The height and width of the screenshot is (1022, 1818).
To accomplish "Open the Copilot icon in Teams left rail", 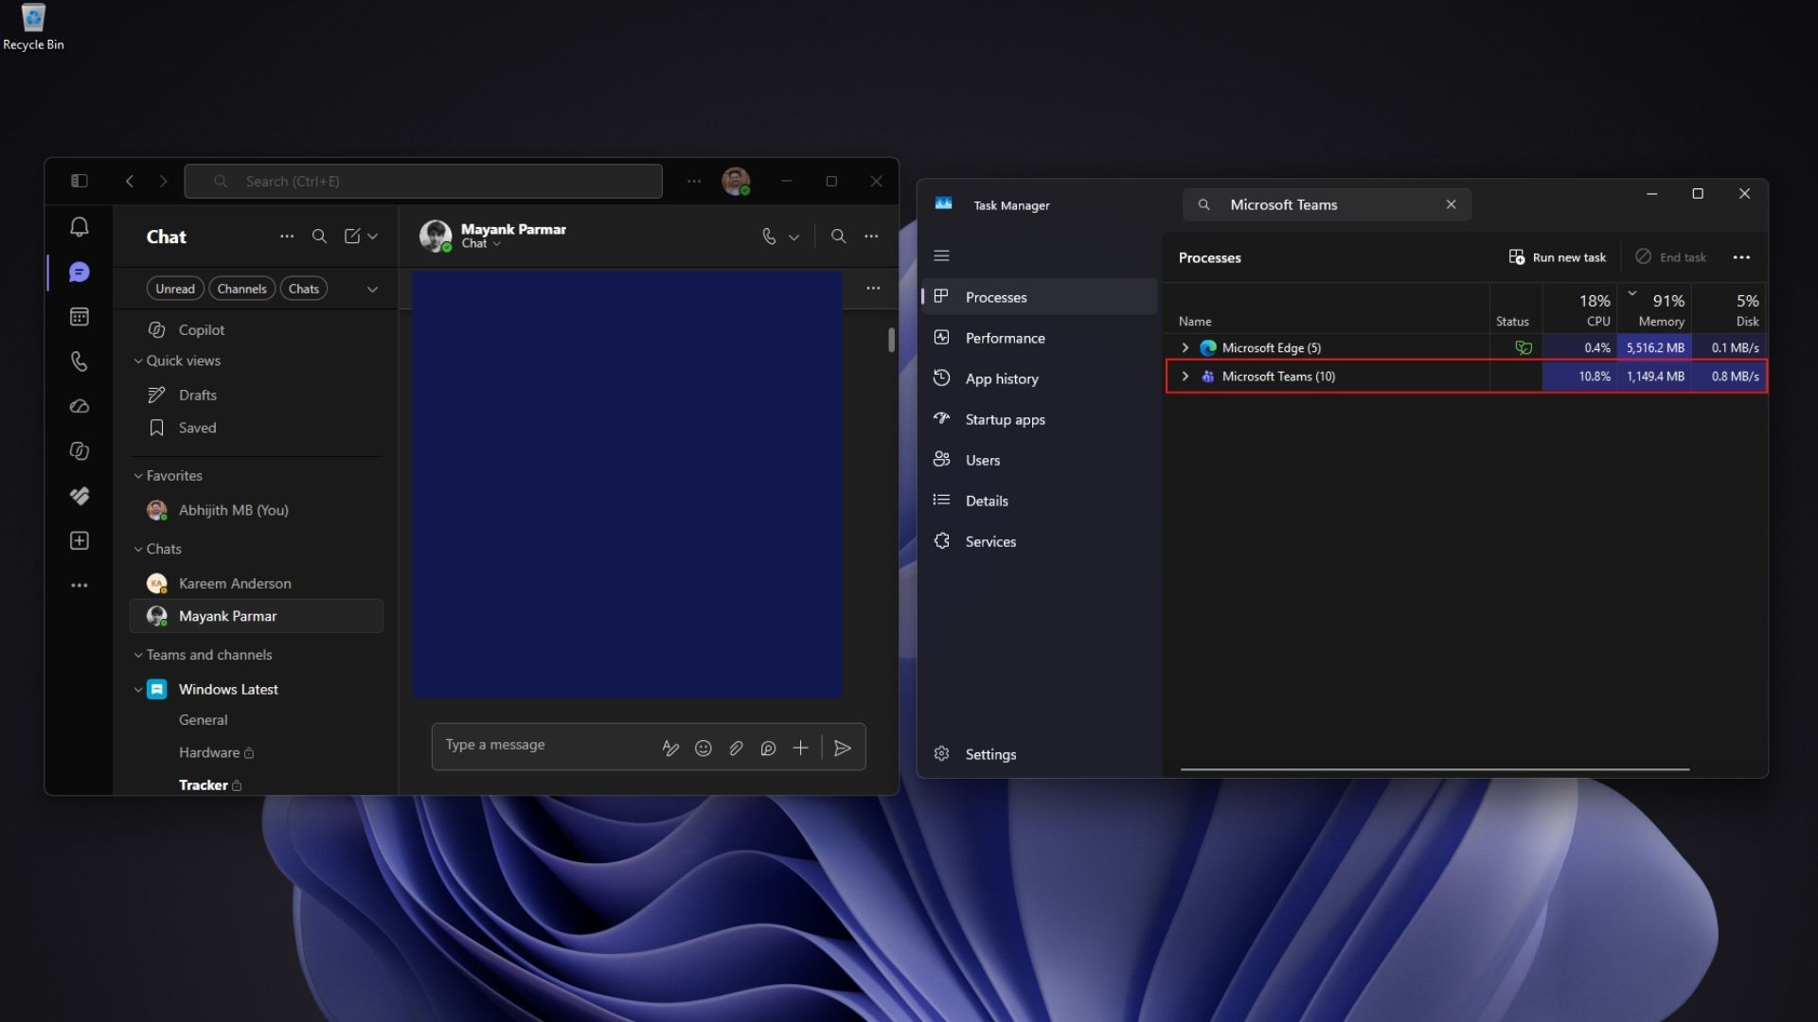I will [x=80, y=451].
